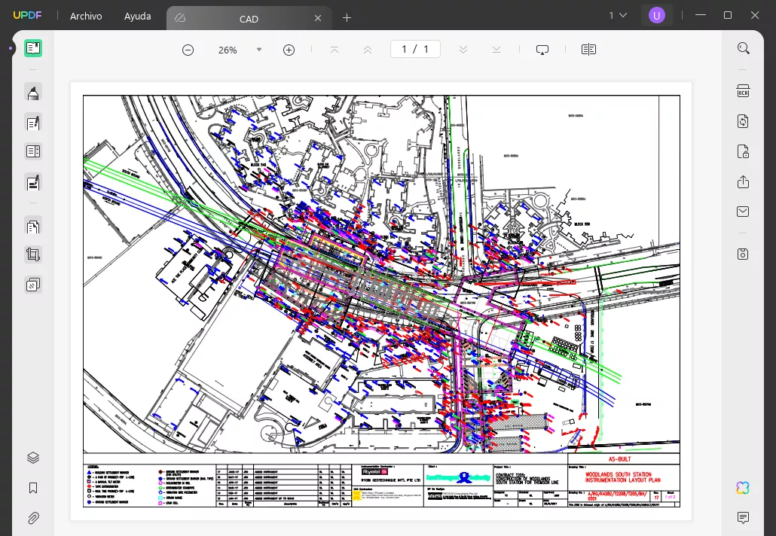Click the Search magnifier icon
776x536 pixels.
pos(744,48)
